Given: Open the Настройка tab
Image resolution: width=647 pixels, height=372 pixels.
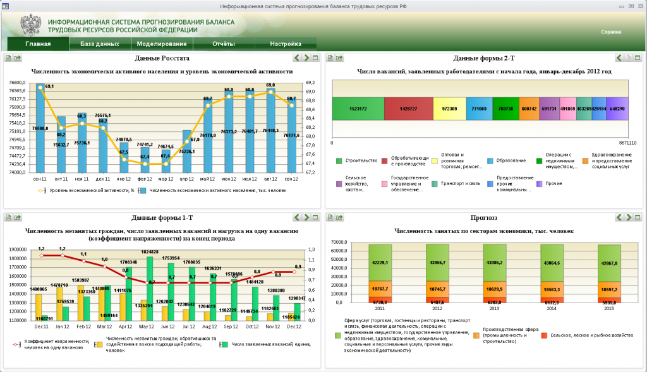Looking at the screenshot, I should pyautogui.click(x=286, y=44).
